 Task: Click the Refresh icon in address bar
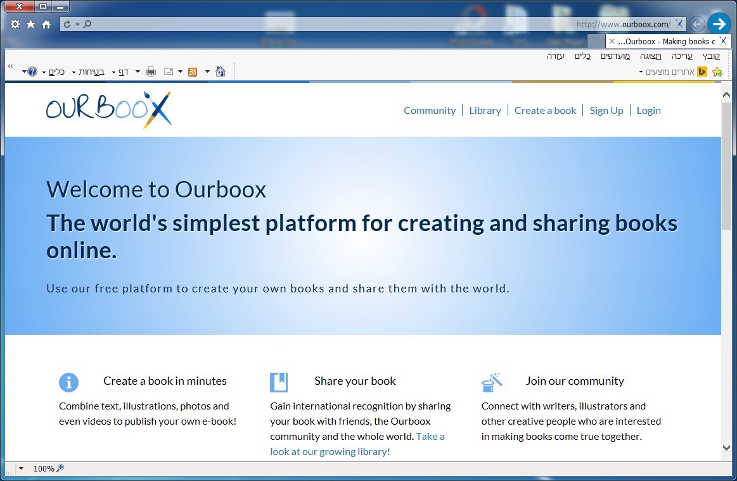[x=67, y=24]
